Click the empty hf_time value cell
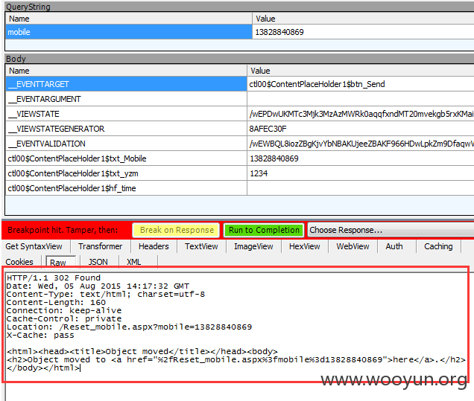The height and width of the screenshot is (401, 474). (x=361, y=188)
